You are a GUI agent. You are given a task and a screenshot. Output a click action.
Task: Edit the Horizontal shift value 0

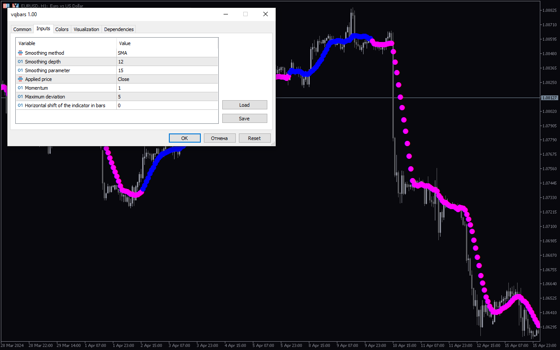[167, 105]
